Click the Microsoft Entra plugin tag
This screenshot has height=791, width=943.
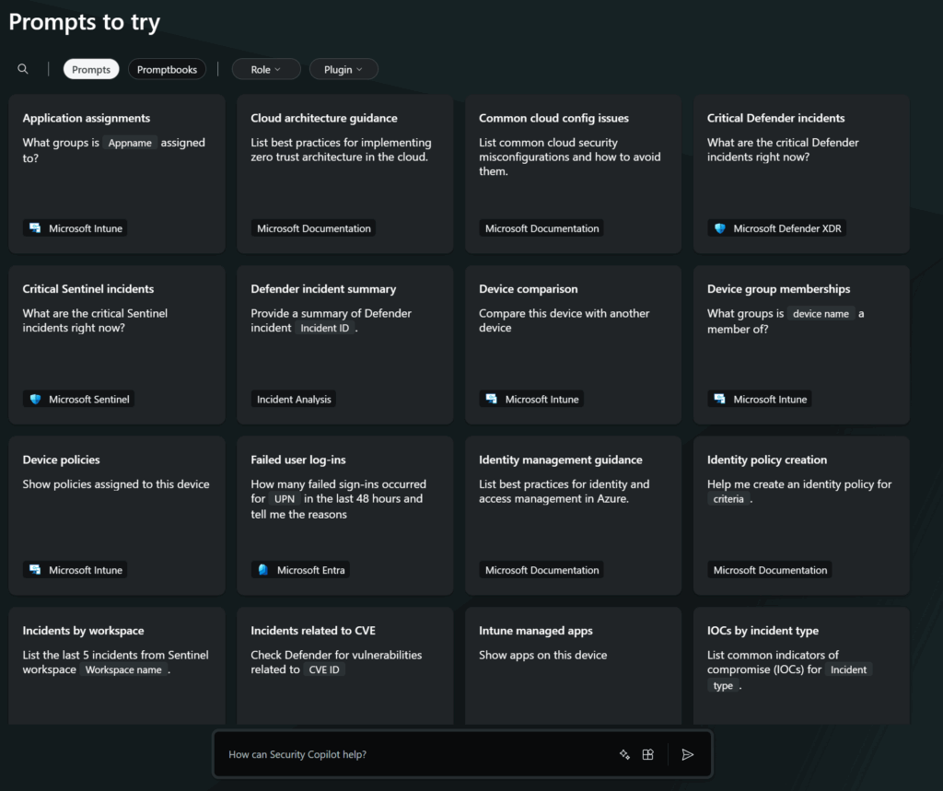click(x=300, y=570)
